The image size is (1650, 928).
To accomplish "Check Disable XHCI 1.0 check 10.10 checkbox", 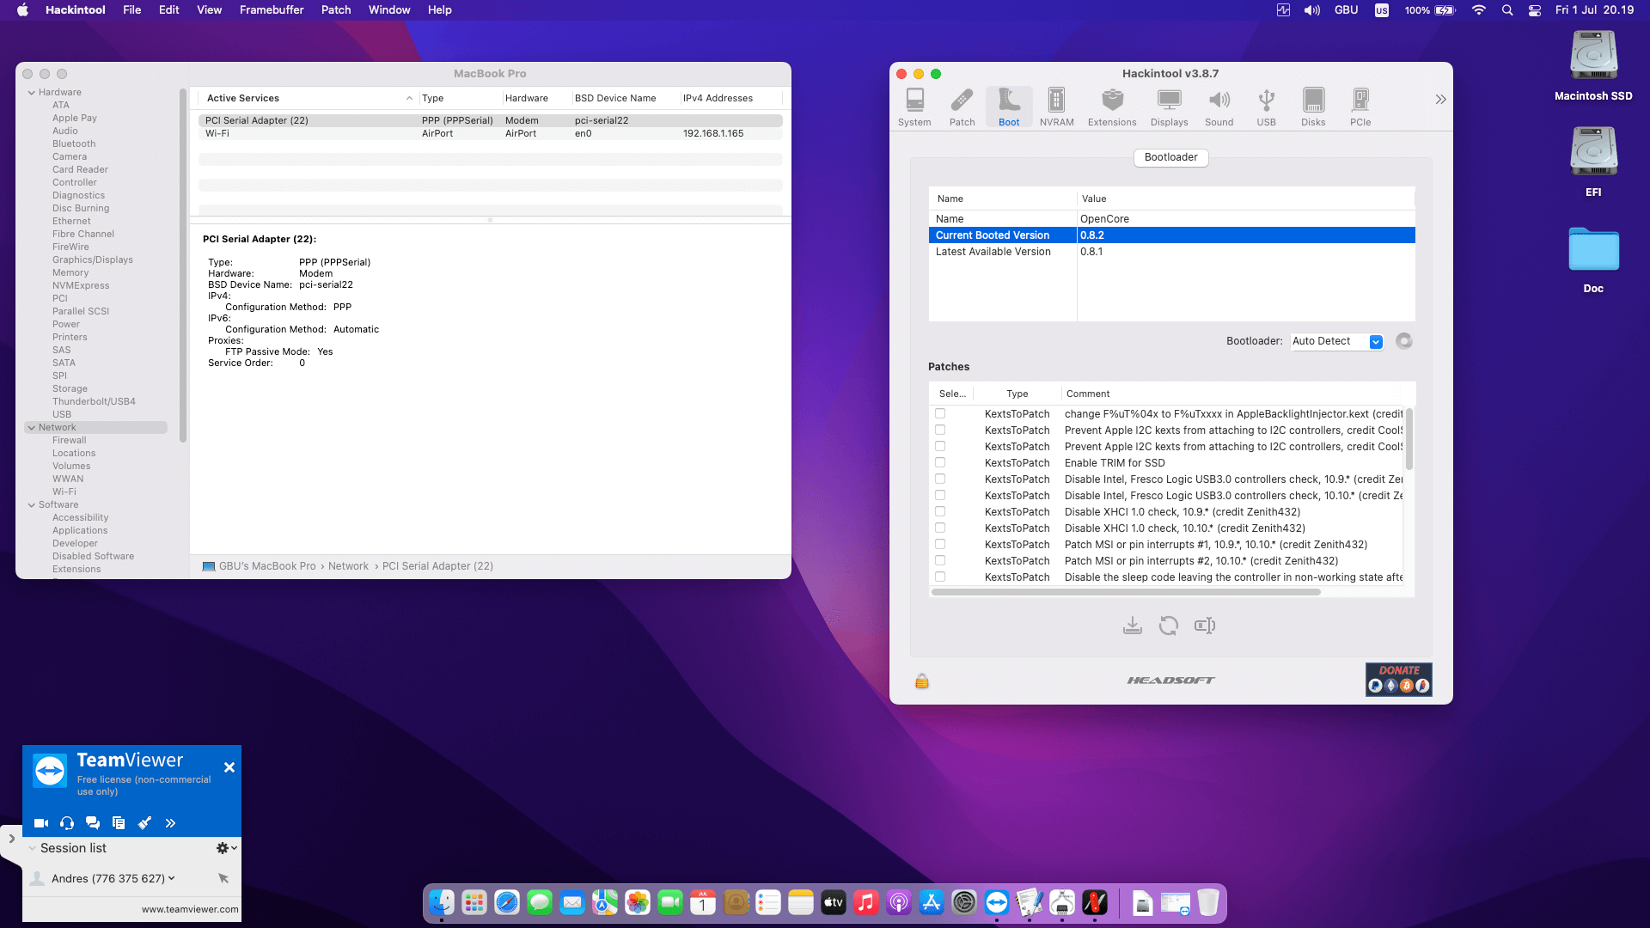I will [940, 528].
